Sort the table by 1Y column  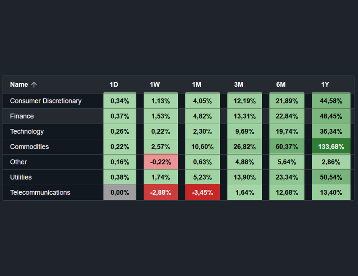click(325, 85)
